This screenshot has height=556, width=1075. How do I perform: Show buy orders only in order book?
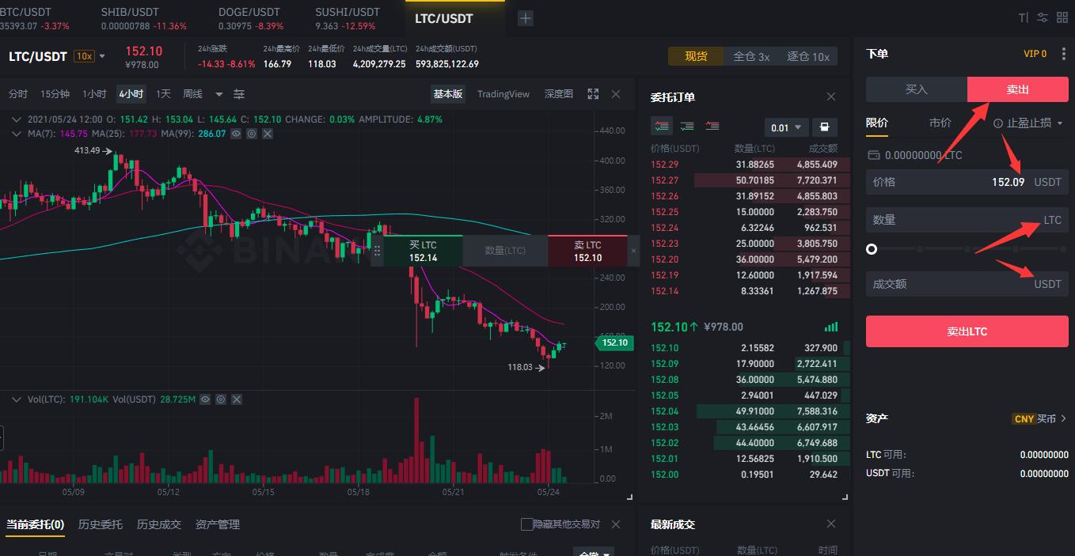687,126
